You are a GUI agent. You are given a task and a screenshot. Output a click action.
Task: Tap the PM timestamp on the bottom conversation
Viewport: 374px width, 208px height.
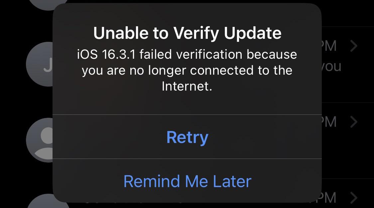tap(329, 198)
